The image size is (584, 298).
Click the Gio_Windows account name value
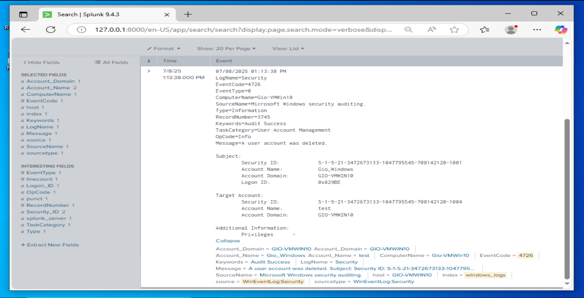point(286,255)
